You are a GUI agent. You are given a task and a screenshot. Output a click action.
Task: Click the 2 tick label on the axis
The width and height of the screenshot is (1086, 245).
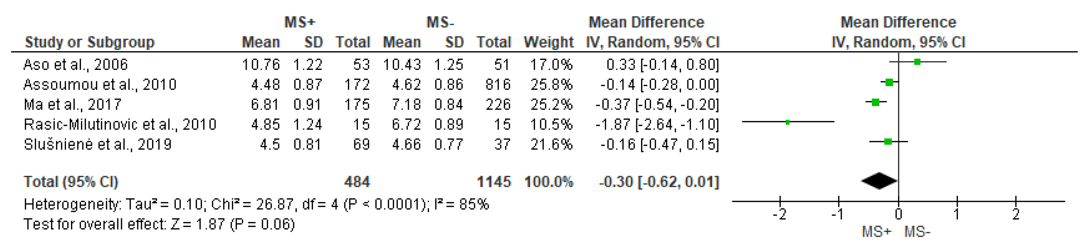(1015, 215)
